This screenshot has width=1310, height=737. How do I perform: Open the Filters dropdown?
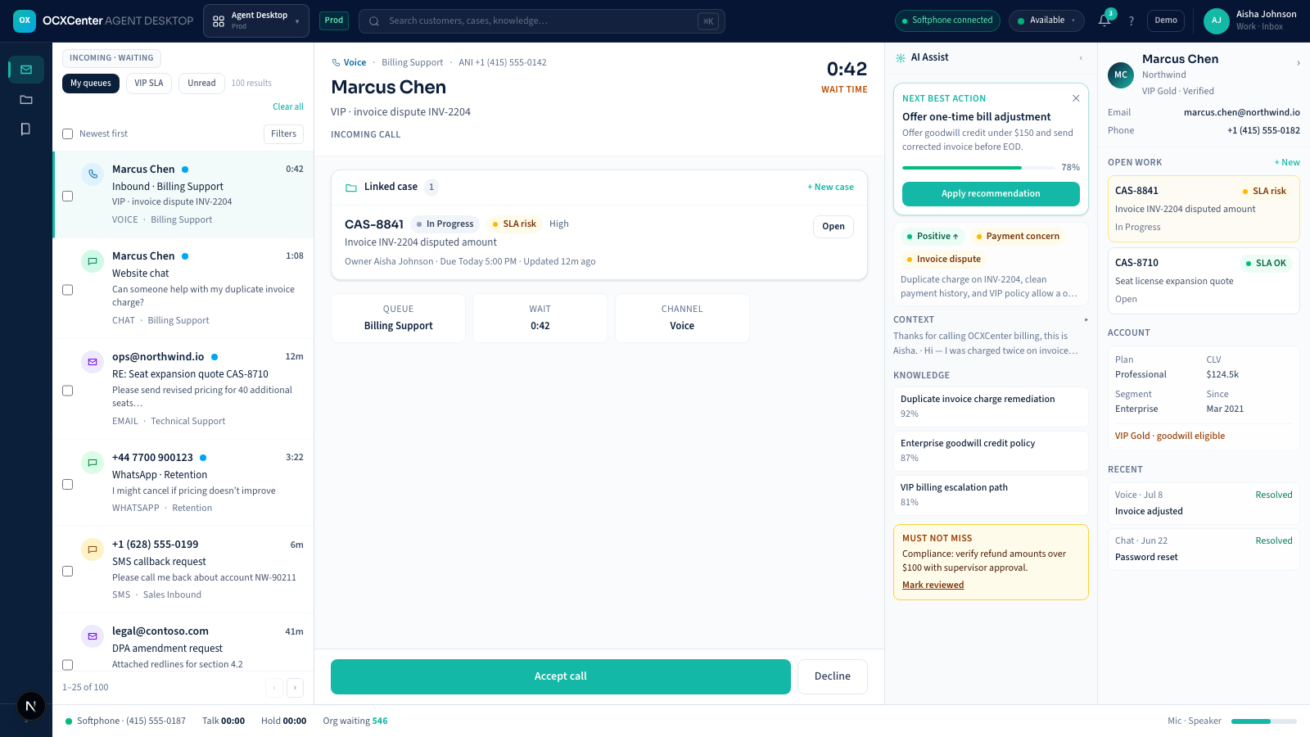coord(283,134)
